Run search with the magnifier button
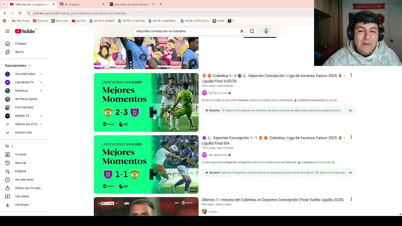This screenshot has height=226, width=402. point(252,31)
